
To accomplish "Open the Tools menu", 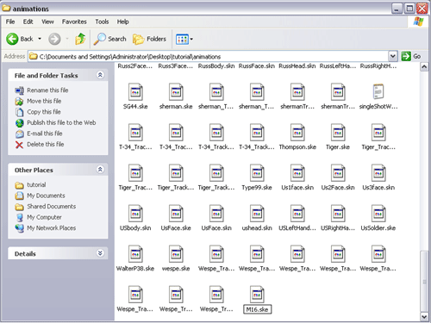I will tap(102, 22).
